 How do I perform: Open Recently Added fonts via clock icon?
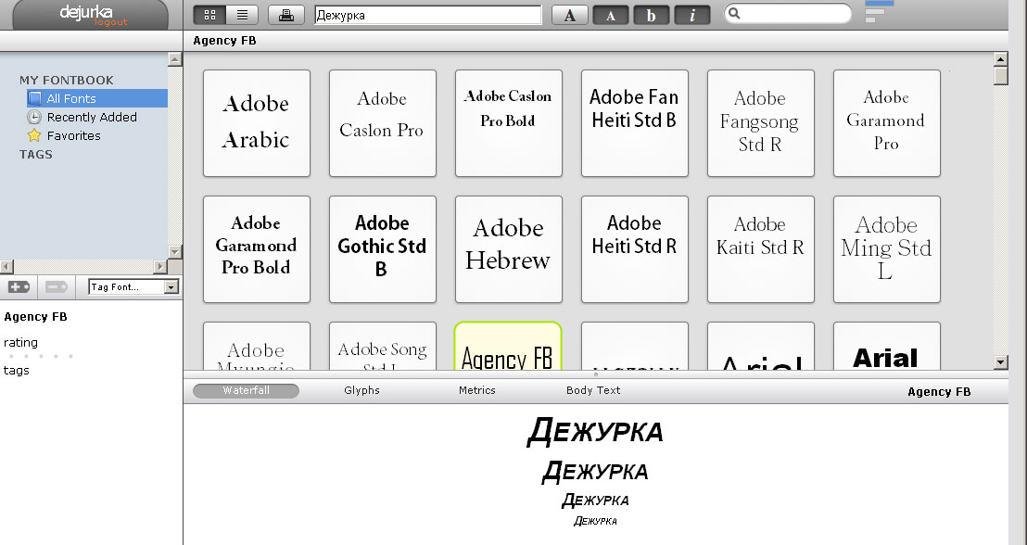[34, 117]
